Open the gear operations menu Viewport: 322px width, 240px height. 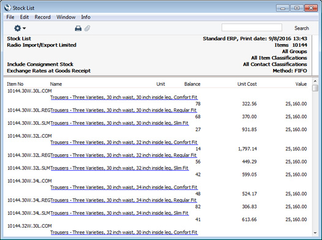[x=20, y=28]
